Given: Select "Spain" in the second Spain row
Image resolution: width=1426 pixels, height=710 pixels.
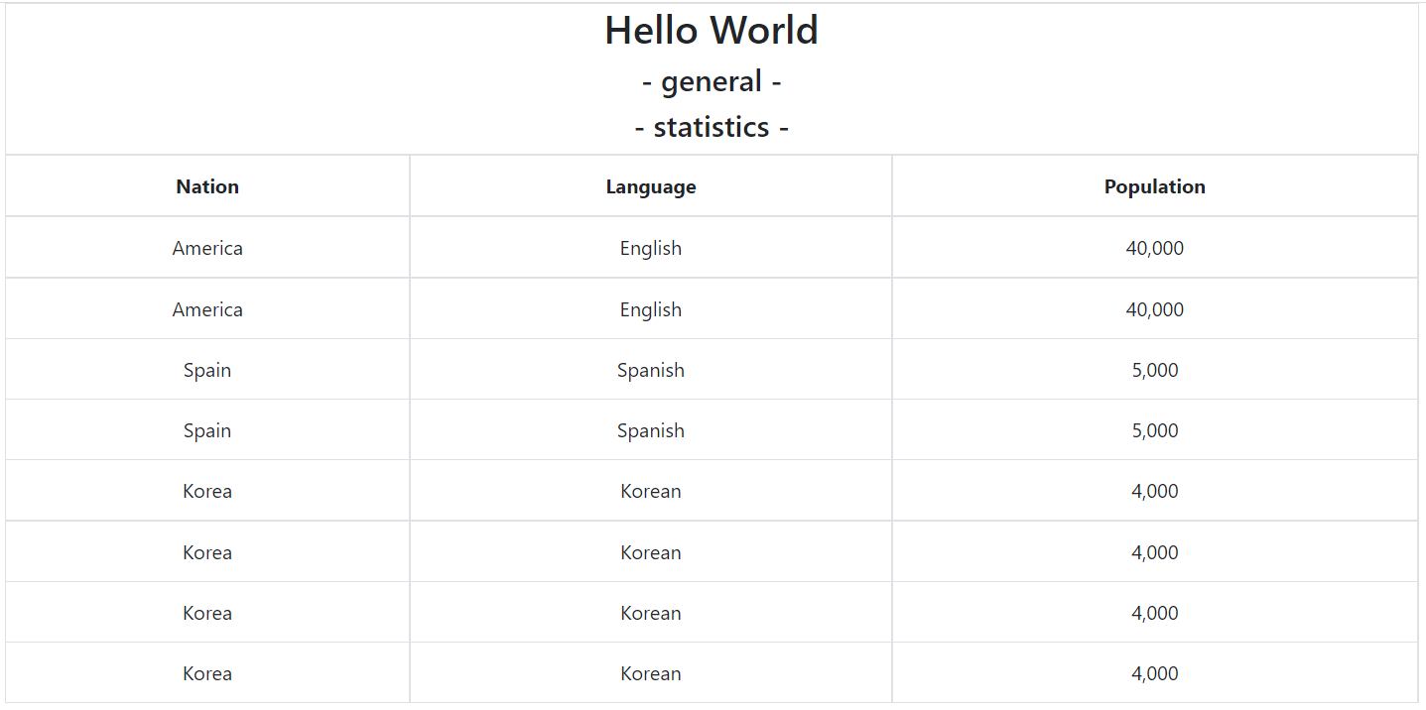Looking at the screenshot, I should 207,430.
